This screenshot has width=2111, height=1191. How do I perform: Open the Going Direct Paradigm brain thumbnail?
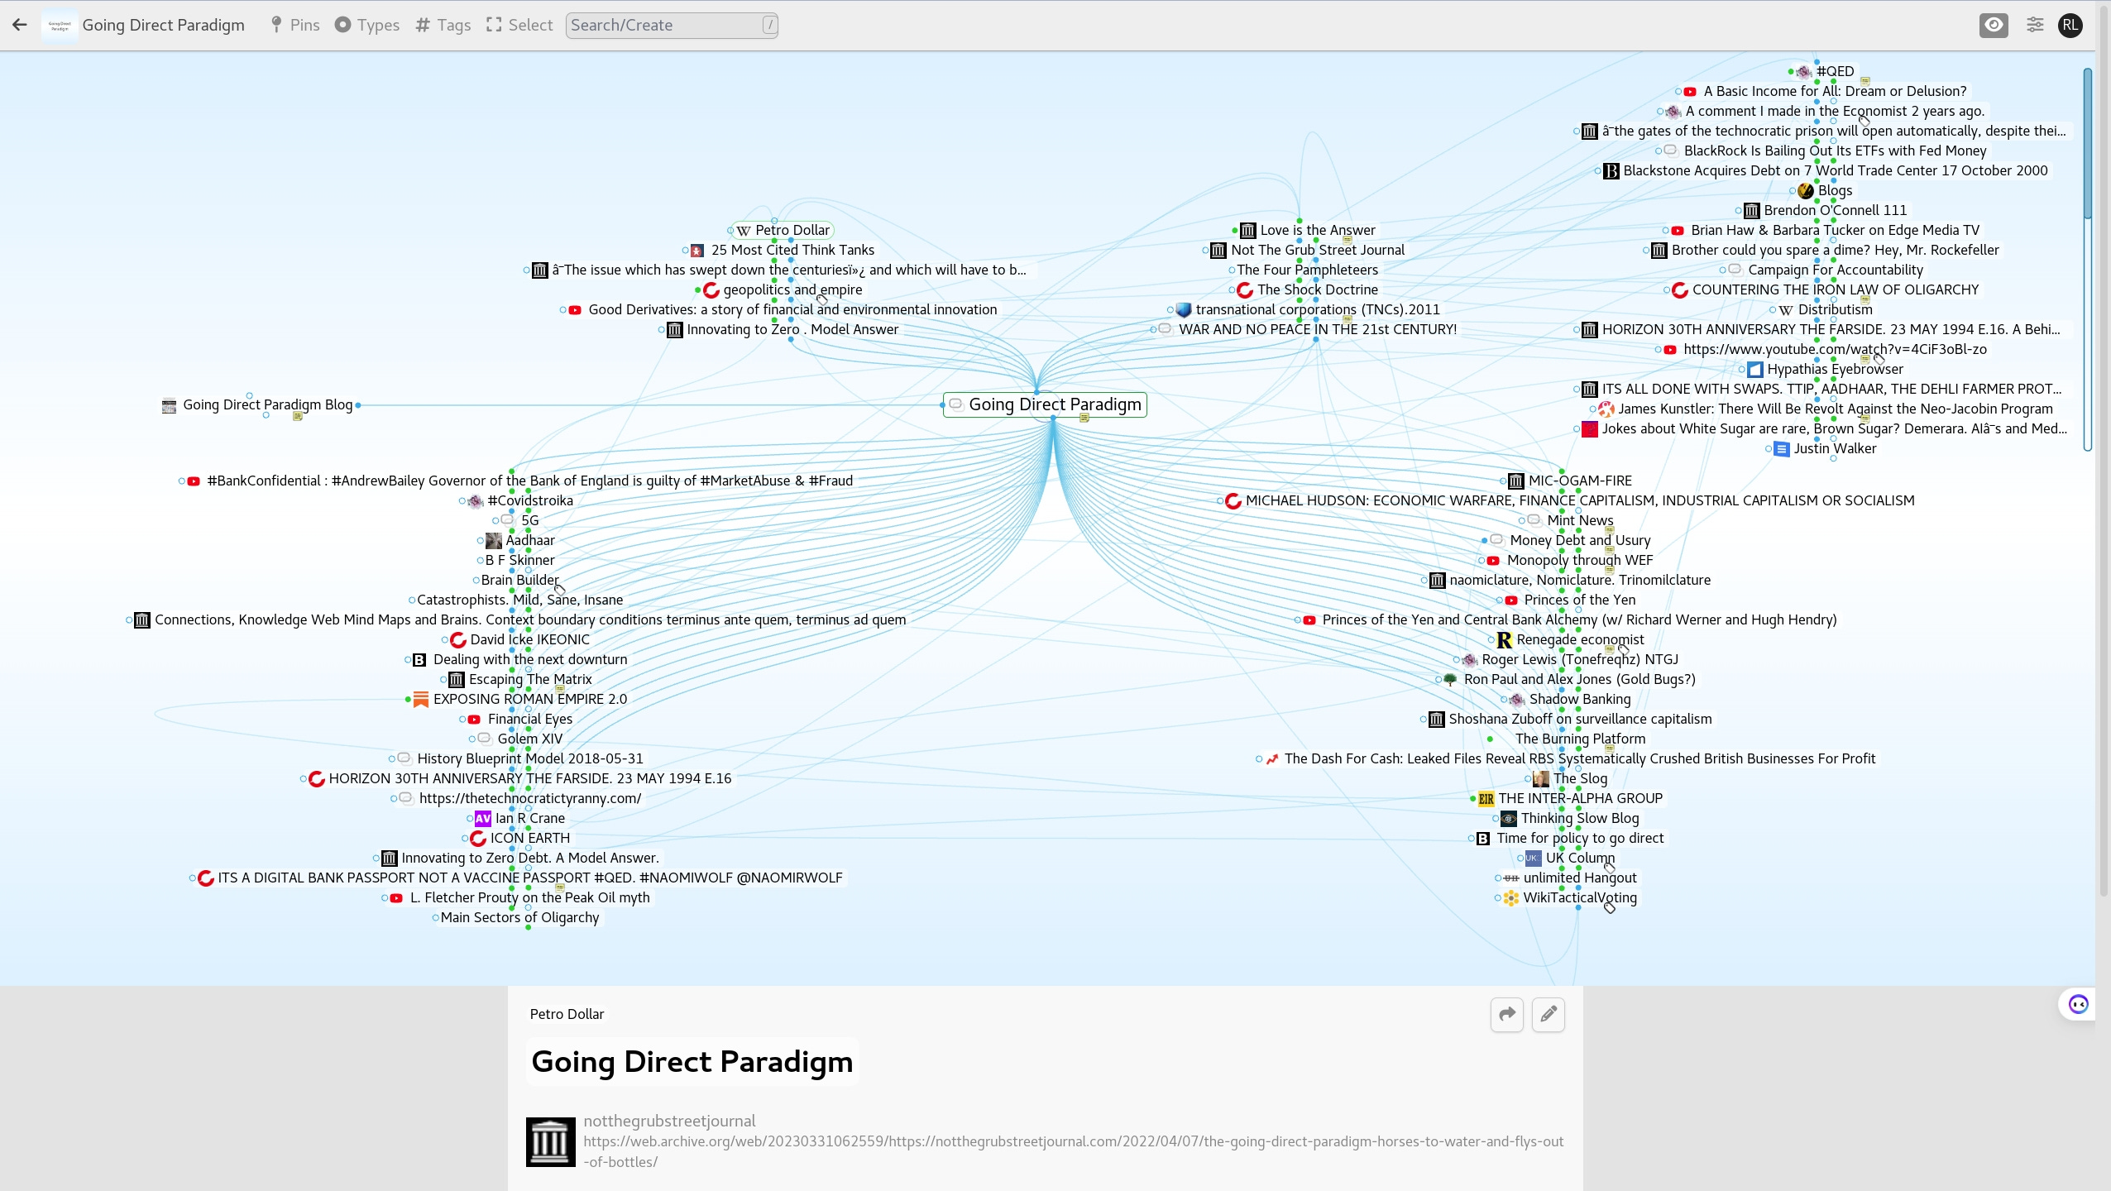tap(60, 25)
